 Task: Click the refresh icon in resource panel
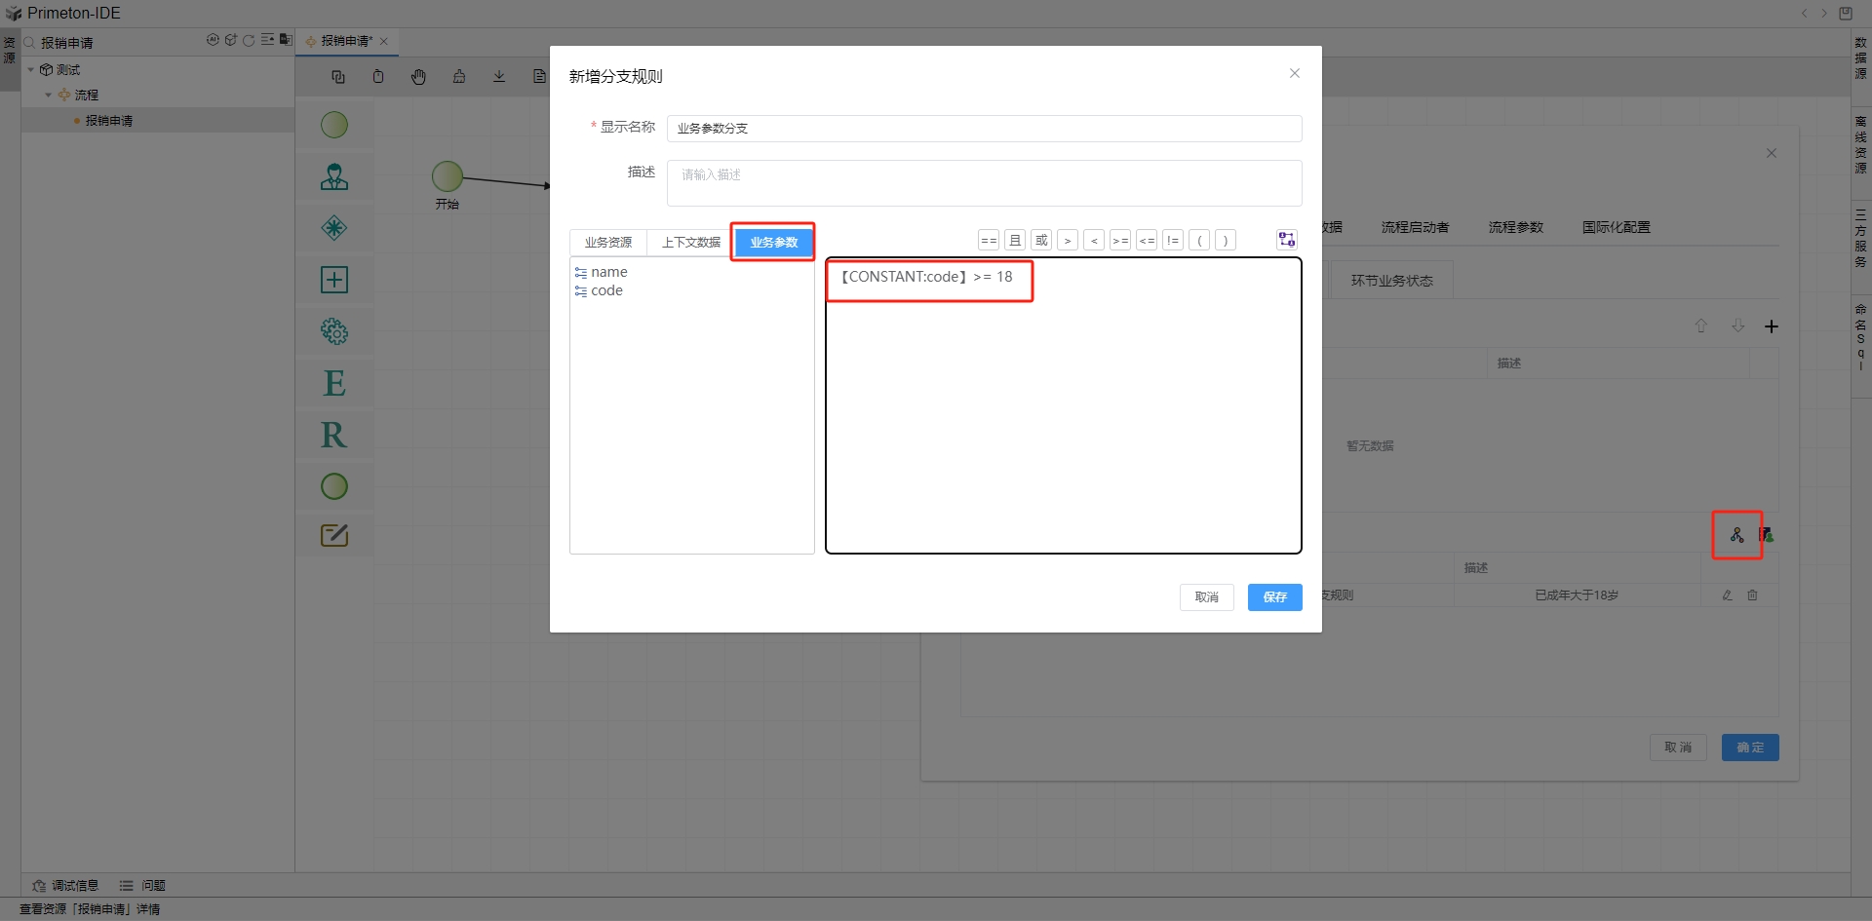[249, 41]
